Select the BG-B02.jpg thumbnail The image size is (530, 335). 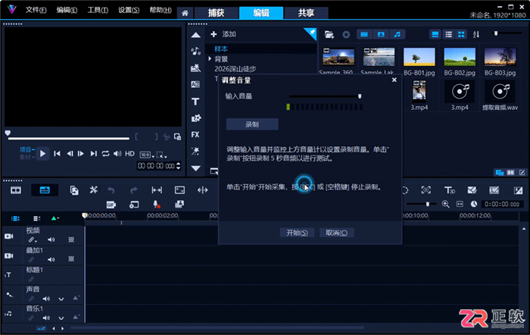click(460, 61)
